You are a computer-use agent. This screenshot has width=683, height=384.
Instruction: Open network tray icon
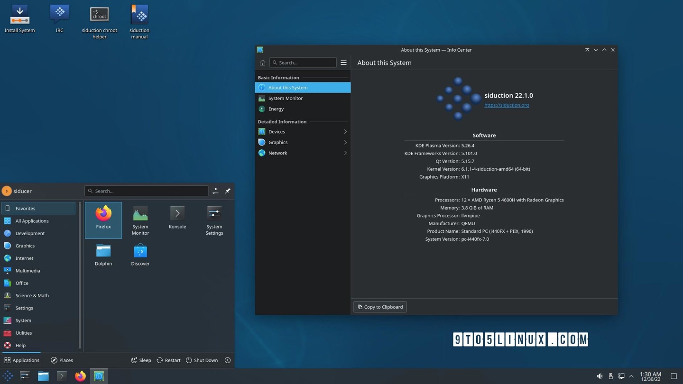(x=621, y=376)
